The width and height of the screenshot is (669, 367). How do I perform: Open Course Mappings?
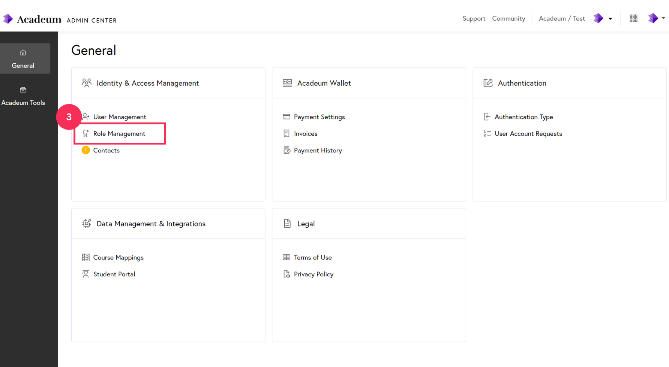coord(118,257)
